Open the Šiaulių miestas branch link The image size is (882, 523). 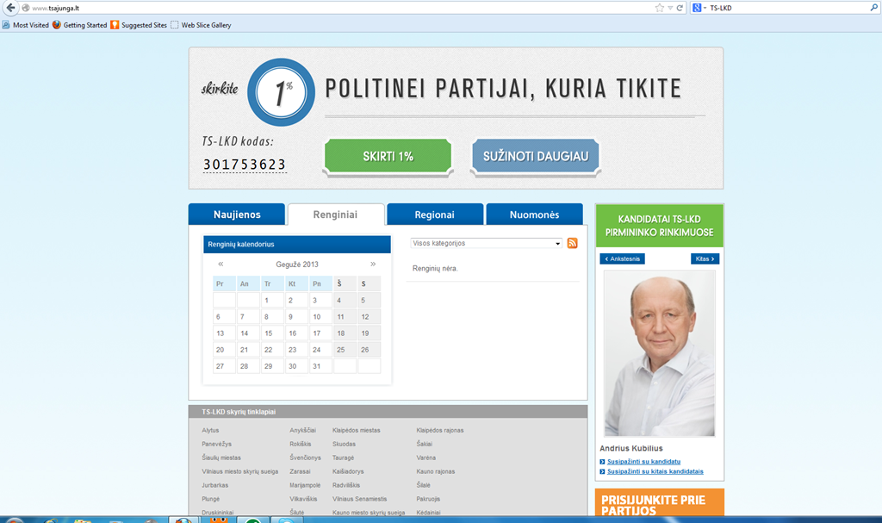coord(221,458)
